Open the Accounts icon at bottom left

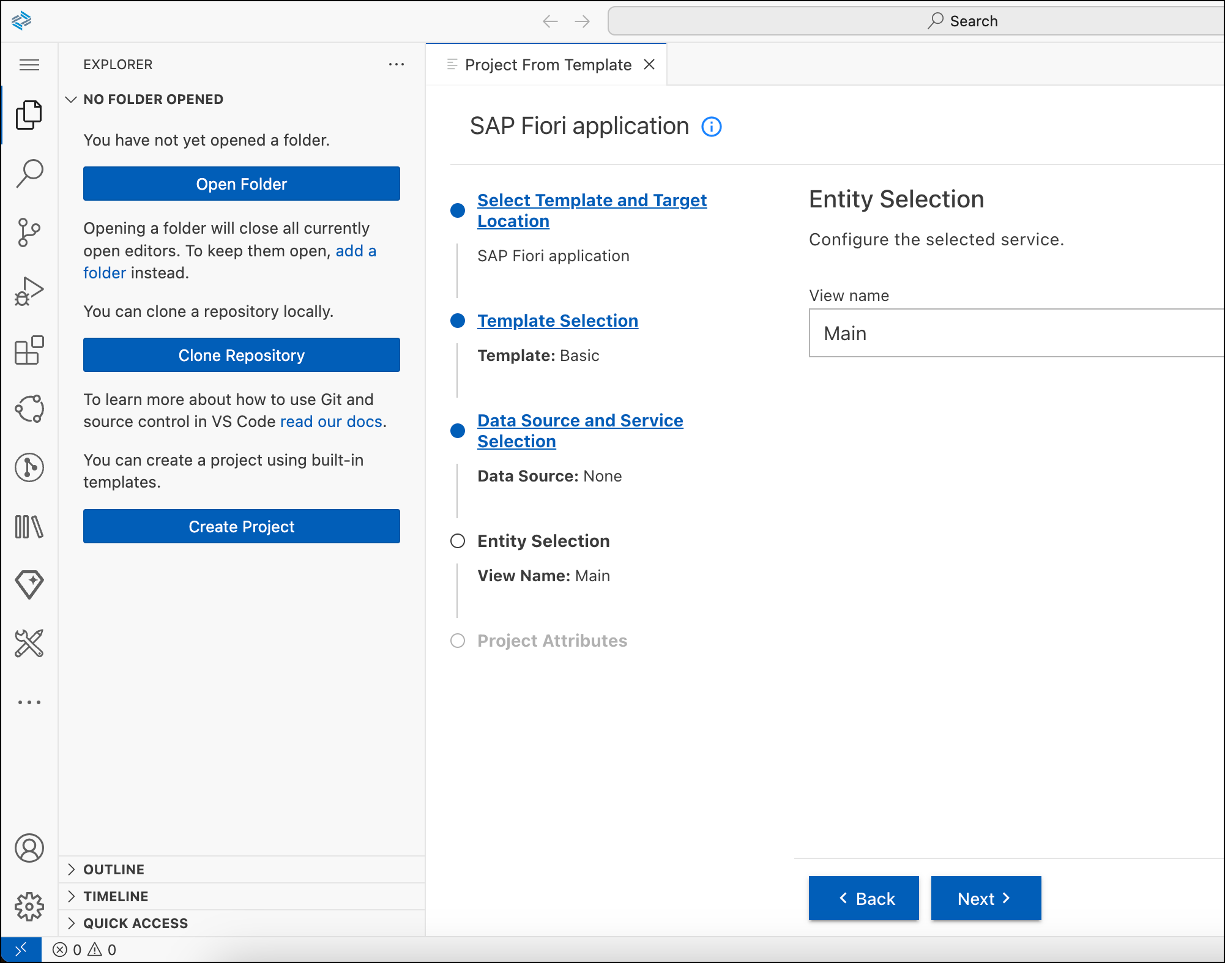tap(29, 849)
